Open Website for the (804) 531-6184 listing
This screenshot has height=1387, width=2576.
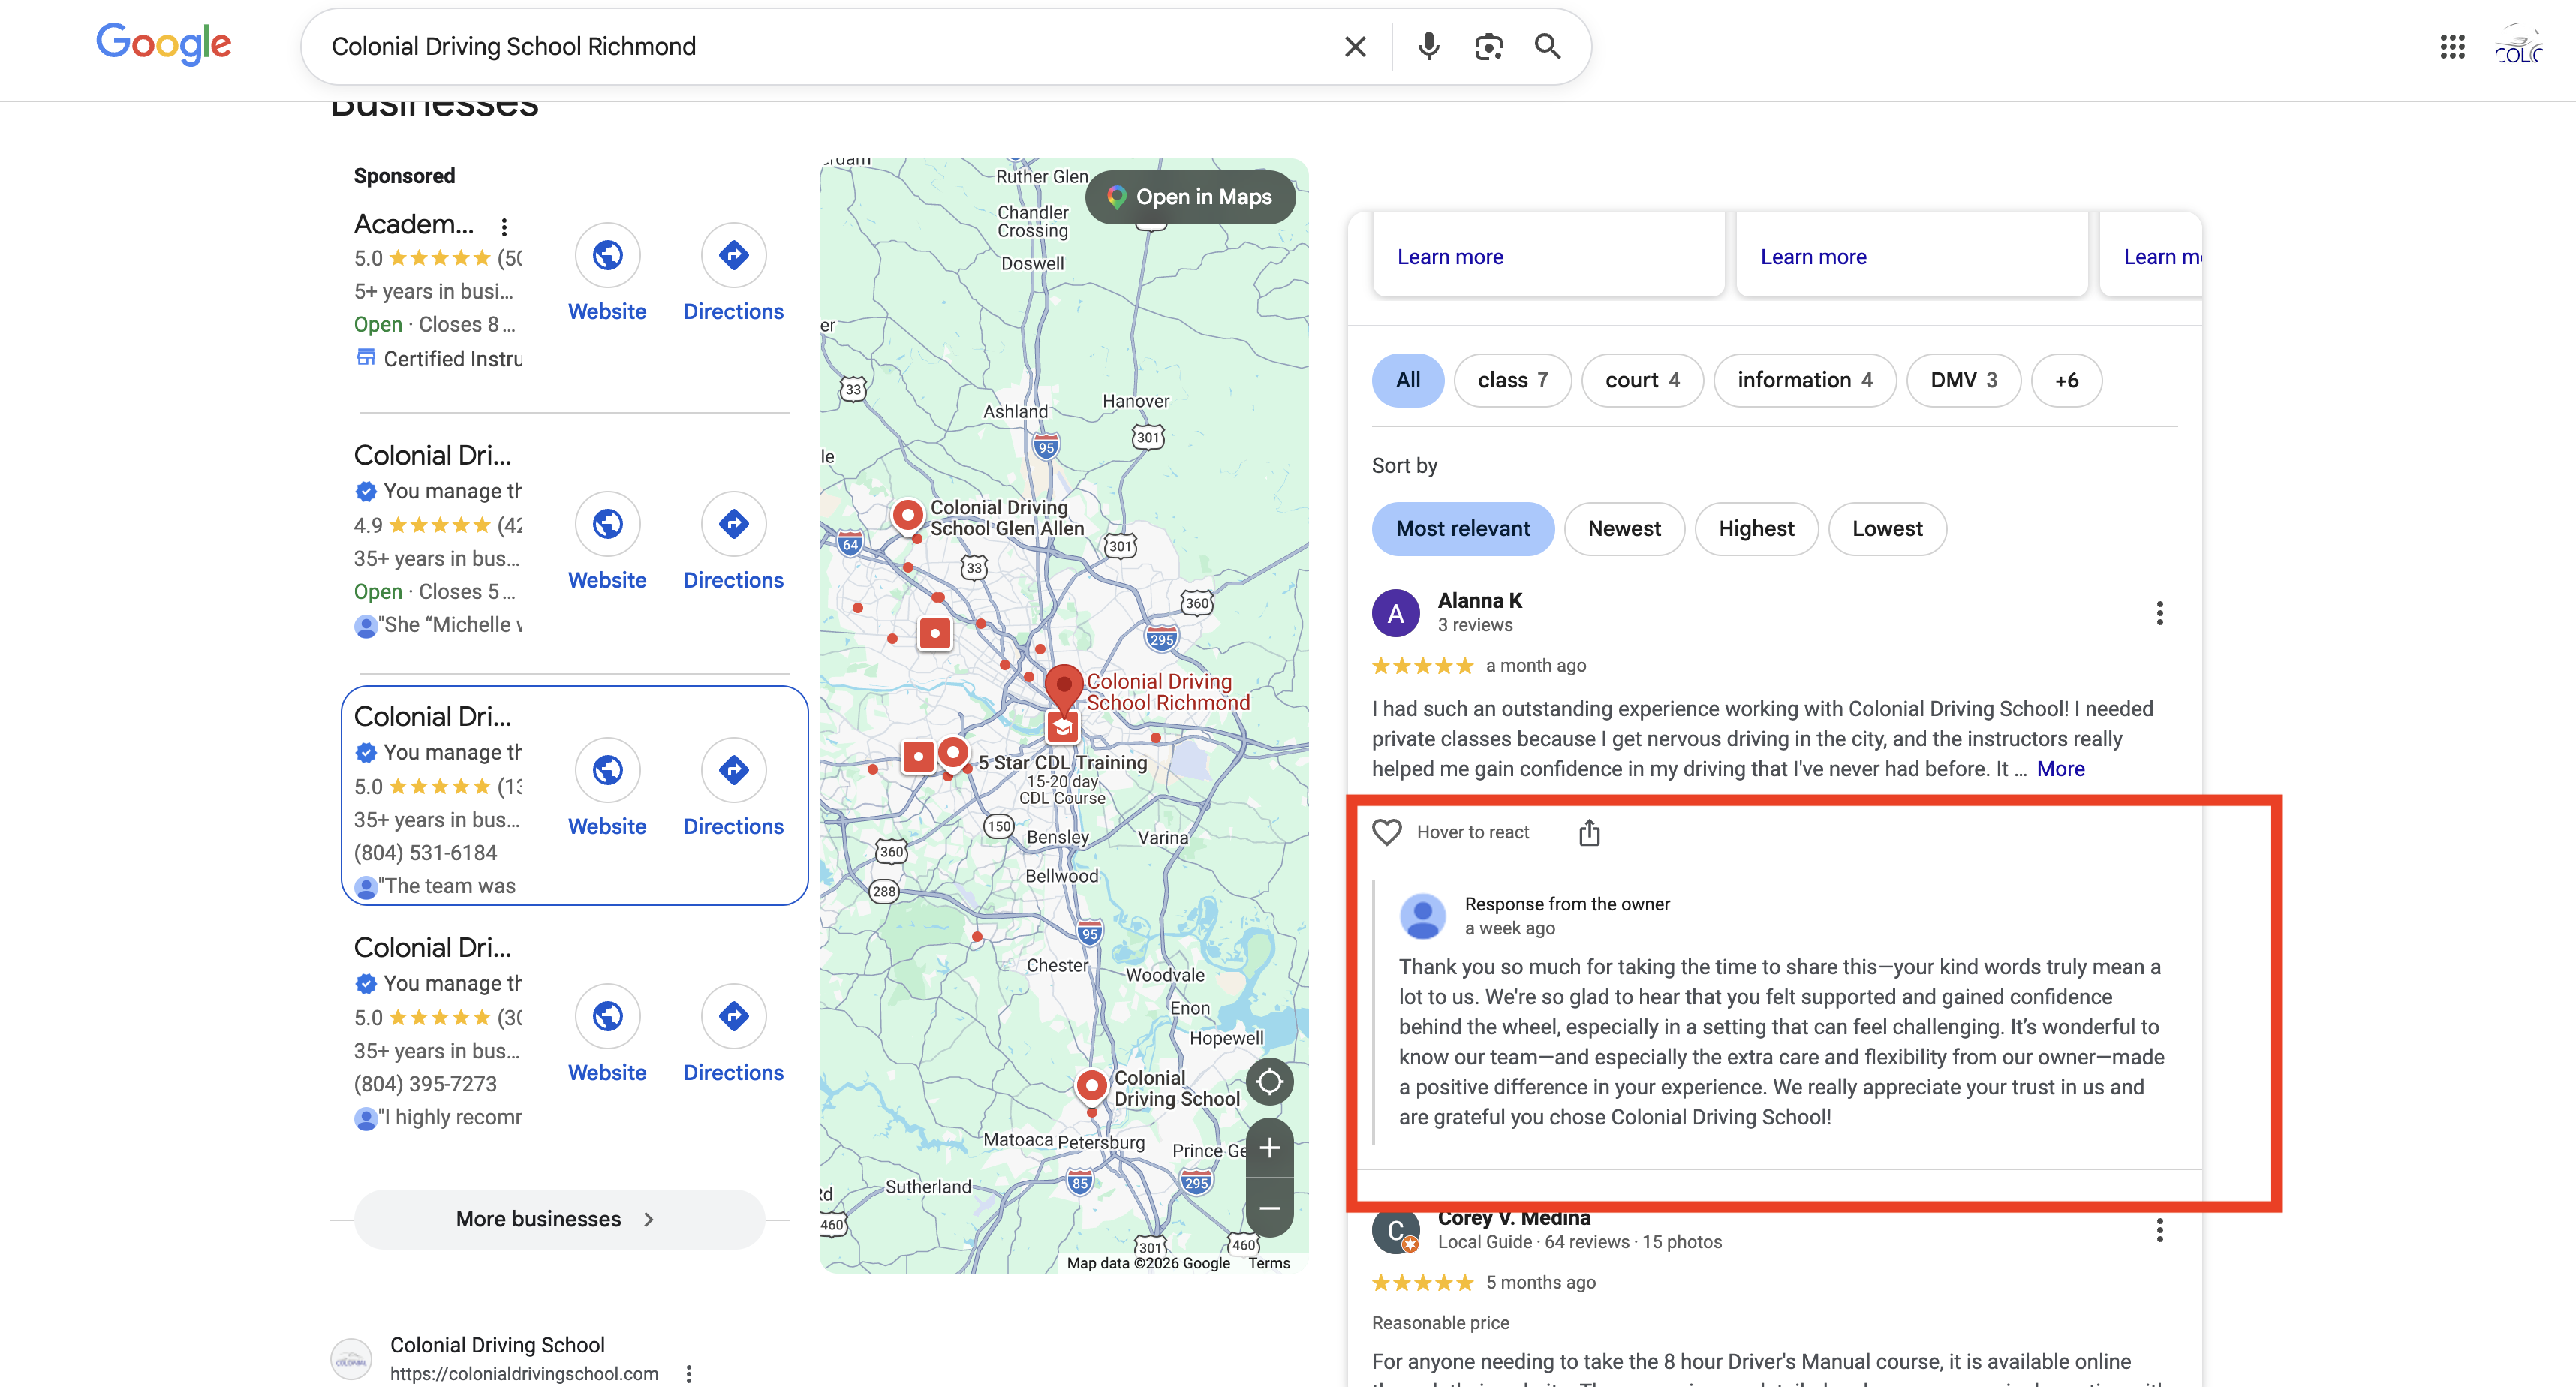607,788
